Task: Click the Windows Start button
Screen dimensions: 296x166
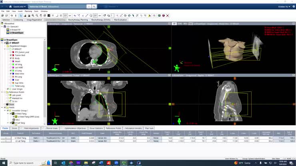Action: pos(4,163)
